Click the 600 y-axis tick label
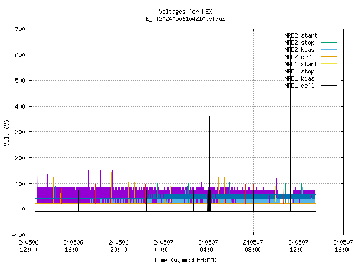 (20, 55)
